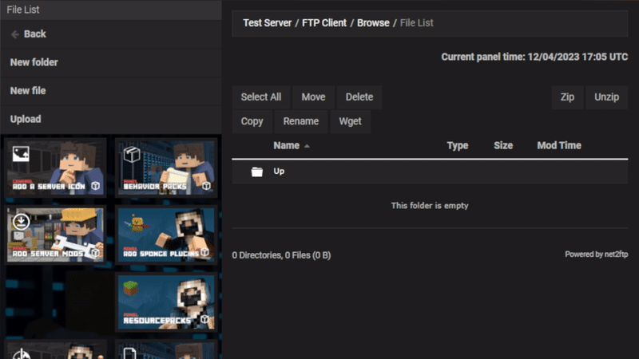The height and width of the screenshot is (359, 639).
Task: Open the Behavior Packs tile
Action: tap(165, 167)
